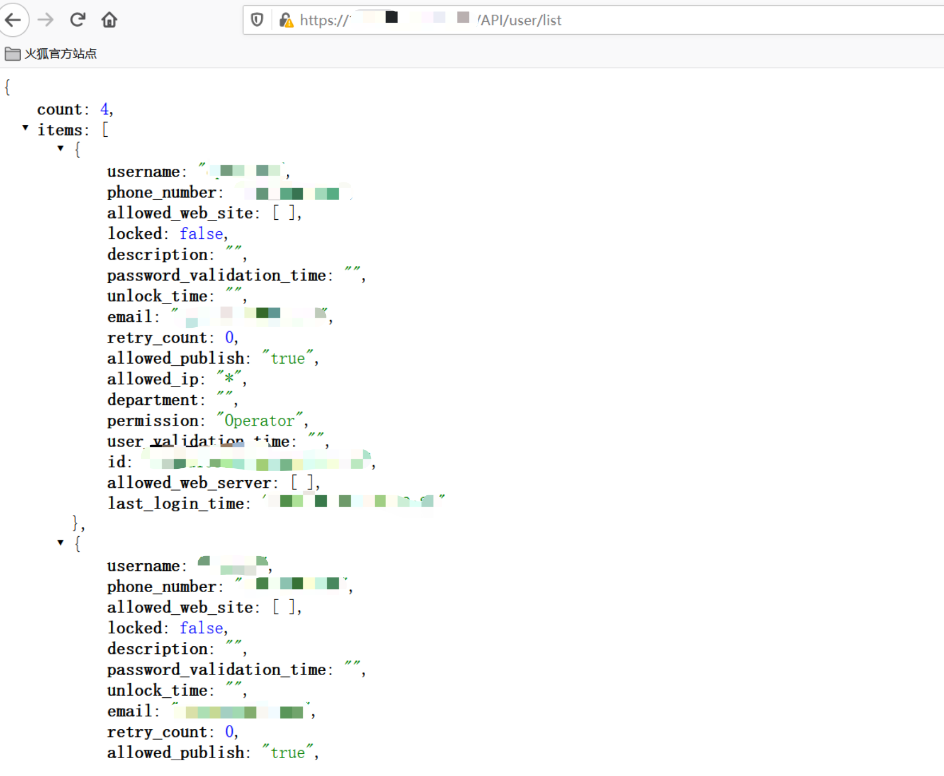Click the second user's allowed_publish "true" value

(x=287, y=753)
